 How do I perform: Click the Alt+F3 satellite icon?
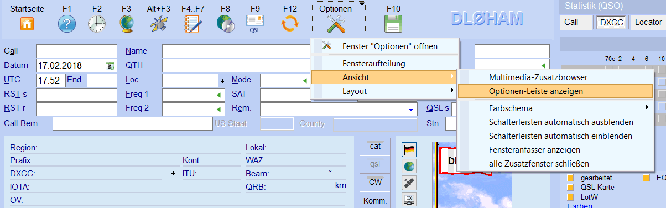(158, 24)
